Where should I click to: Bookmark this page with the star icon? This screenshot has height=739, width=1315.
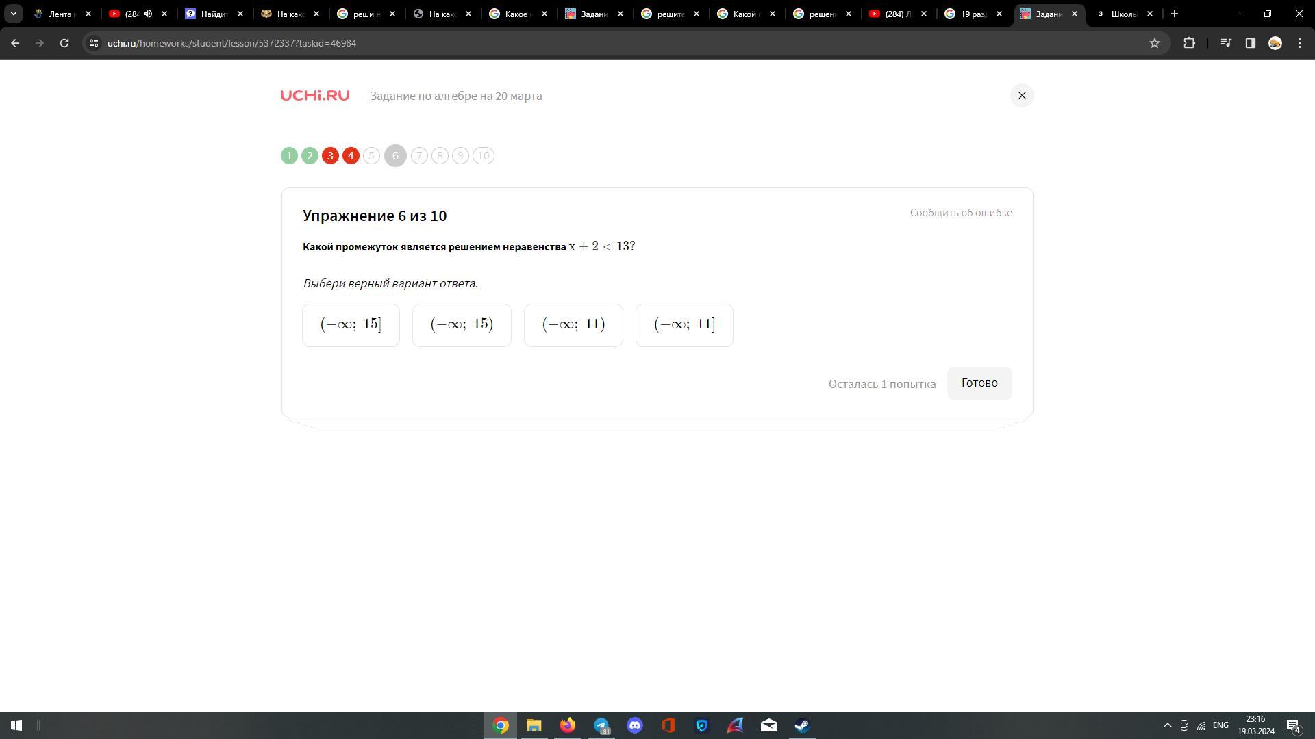point(1155,43)
